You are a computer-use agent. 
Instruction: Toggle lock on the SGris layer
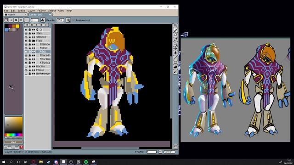[x=29, y=33]
